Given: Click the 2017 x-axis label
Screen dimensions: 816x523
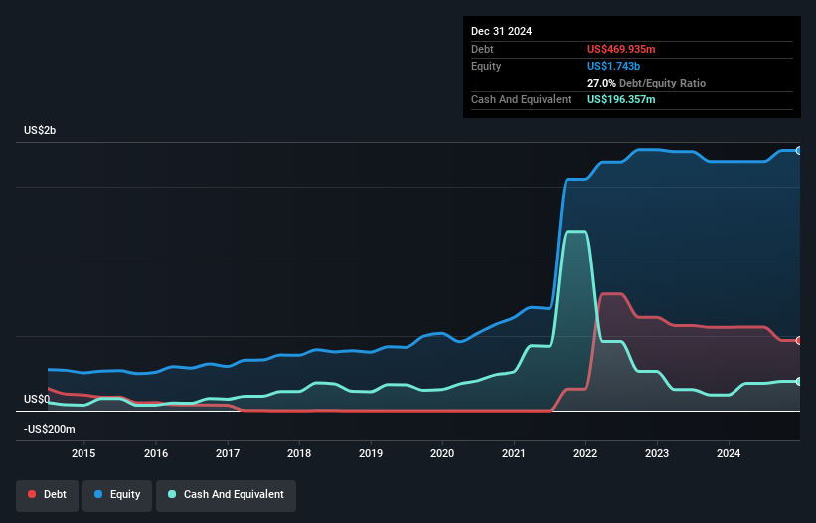Looking at the screenshot, I should tap(228, 453).
